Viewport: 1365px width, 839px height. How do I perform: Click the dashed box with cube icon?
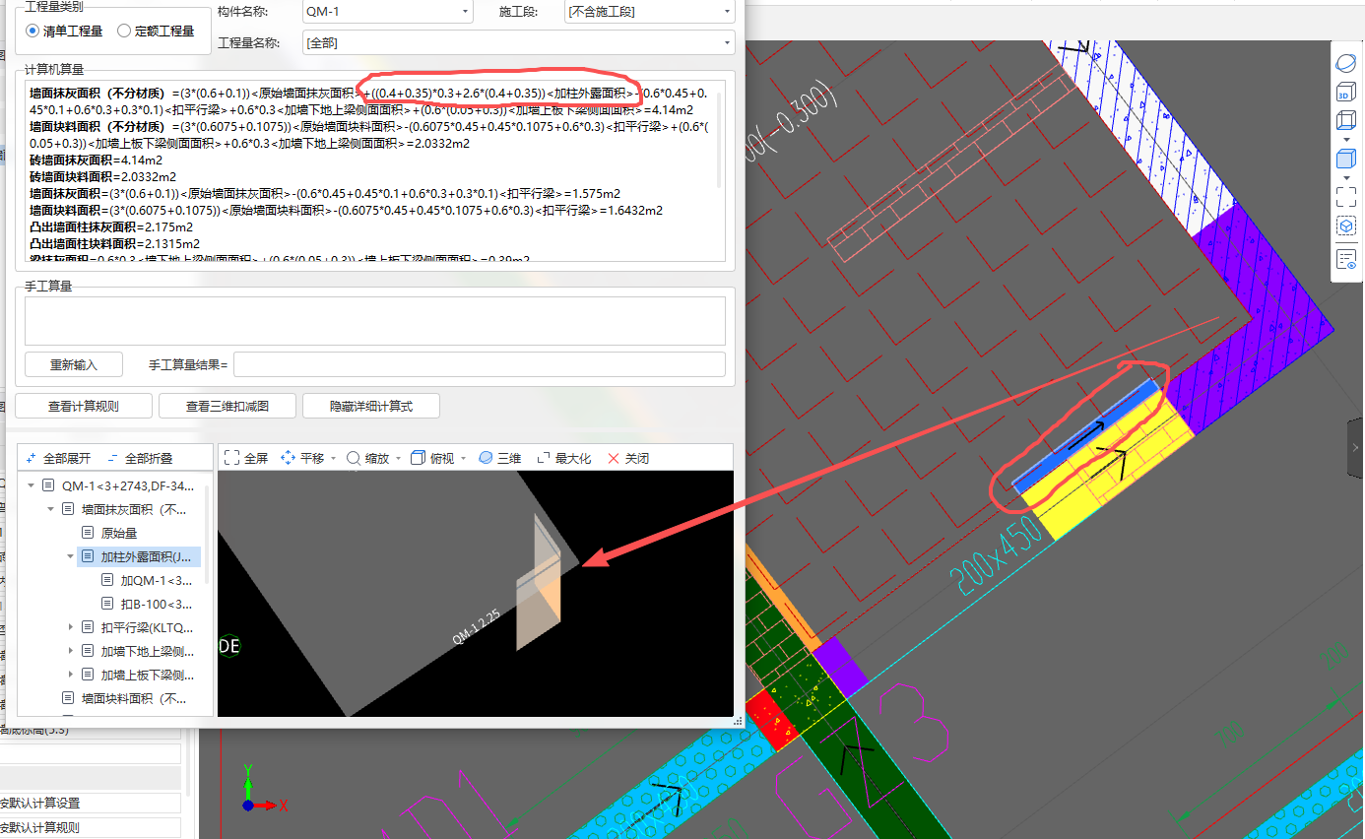click(1346, 226)
